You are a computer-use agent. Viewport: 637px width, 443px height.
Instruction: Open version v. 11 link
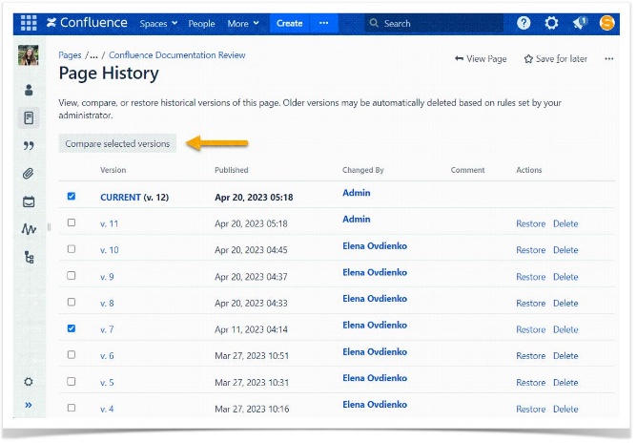110,223
